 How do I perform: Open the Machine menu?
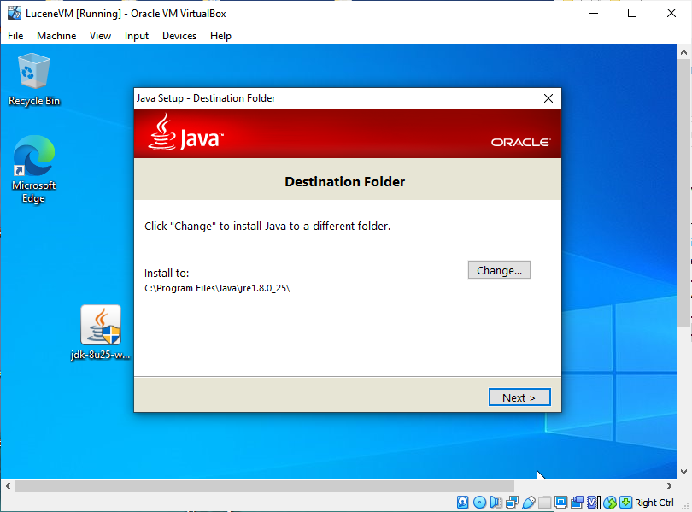tap(56, 36)
